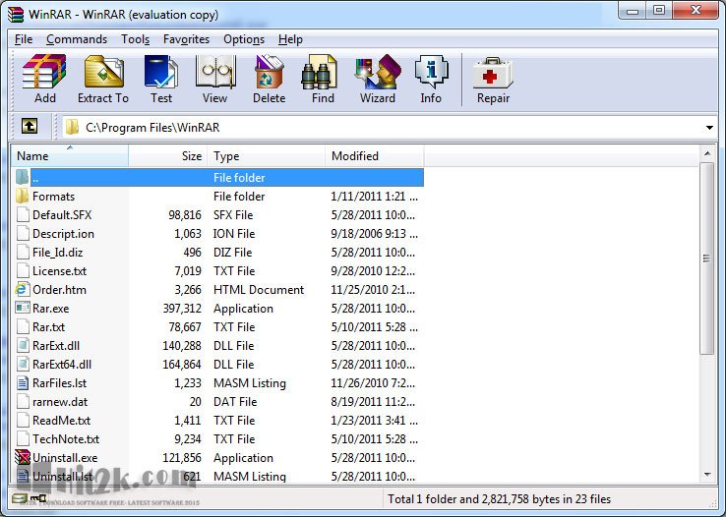Click the '8/19/2011 11:2...' modified date
This screenshot has width=726, height=517.
[x=373, y=401]
